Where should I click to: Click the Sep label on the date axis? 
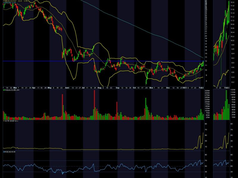[x=118, y=88]
